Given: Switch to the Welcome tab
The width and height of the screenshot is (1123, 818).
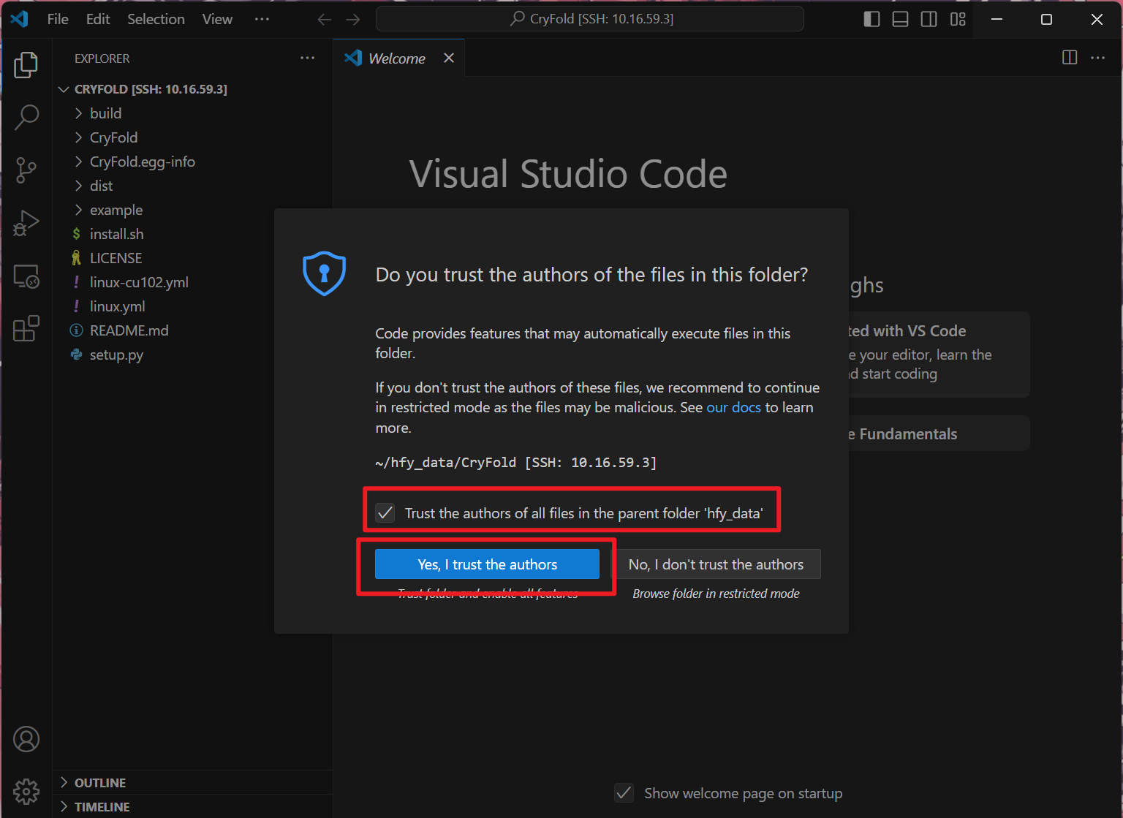Looking at the screenshot, I should [396, 58].
